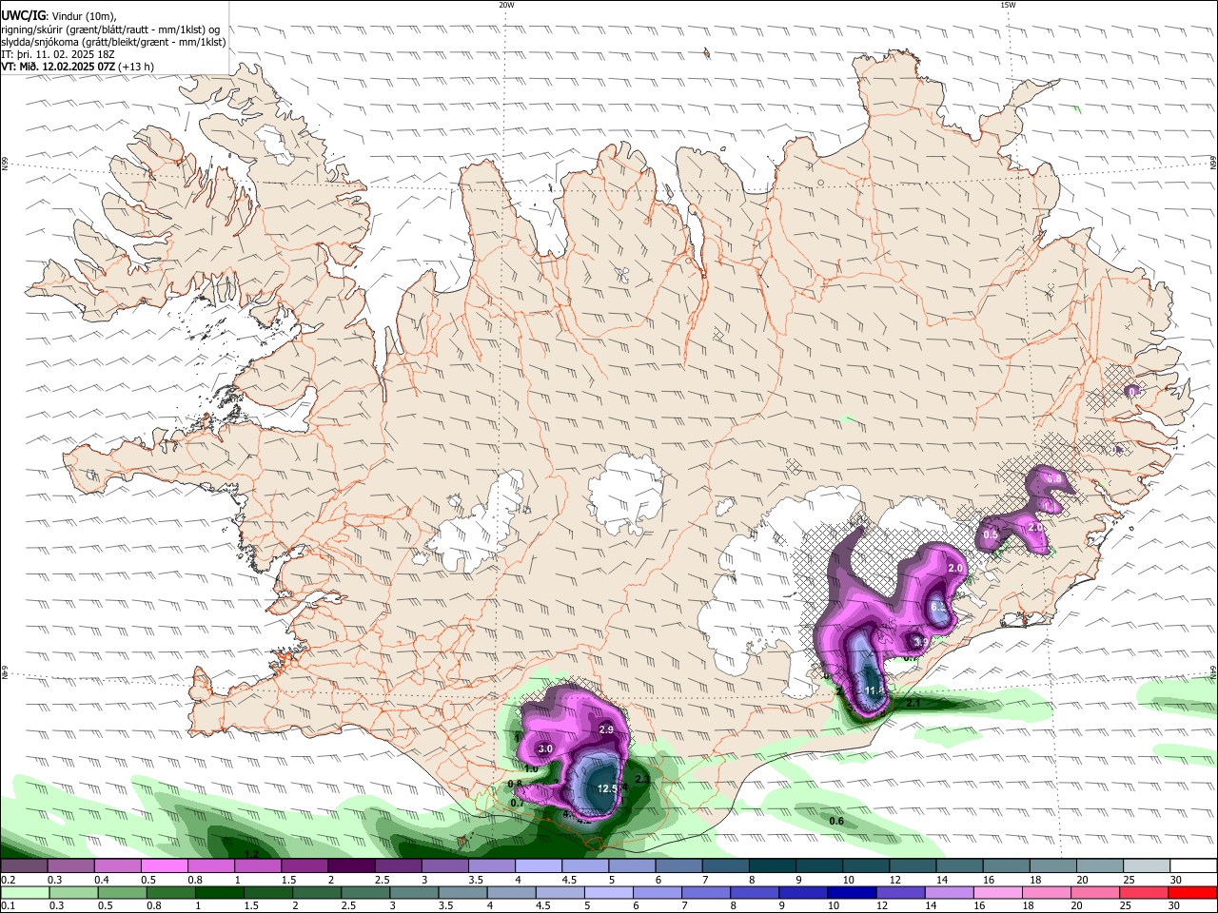Click the 'rigning/skúrir' legend description line
The height and width of the screenshot is (913, 1218).
(110, 29)
